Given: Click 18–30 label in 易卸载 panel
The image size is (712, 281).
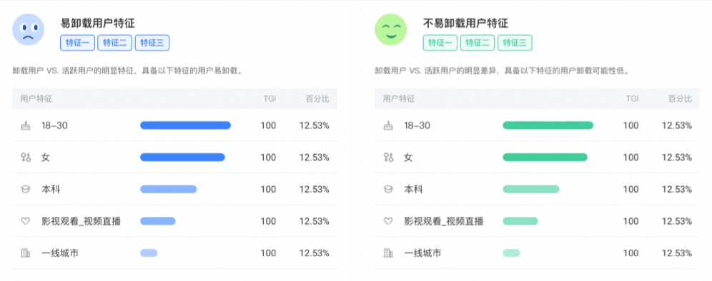Looking at the screenshot, I should (54, 126).
